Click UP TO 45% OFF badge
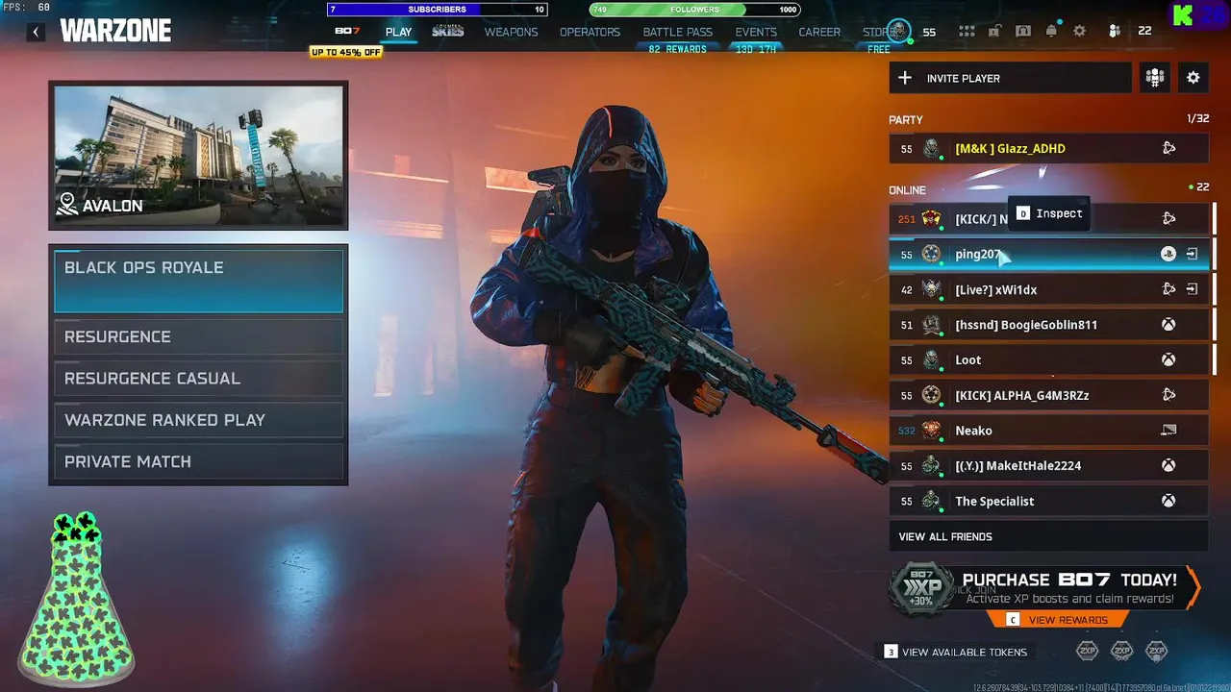The height and width of the screenshot is (692, 1231). coord(346,52)
